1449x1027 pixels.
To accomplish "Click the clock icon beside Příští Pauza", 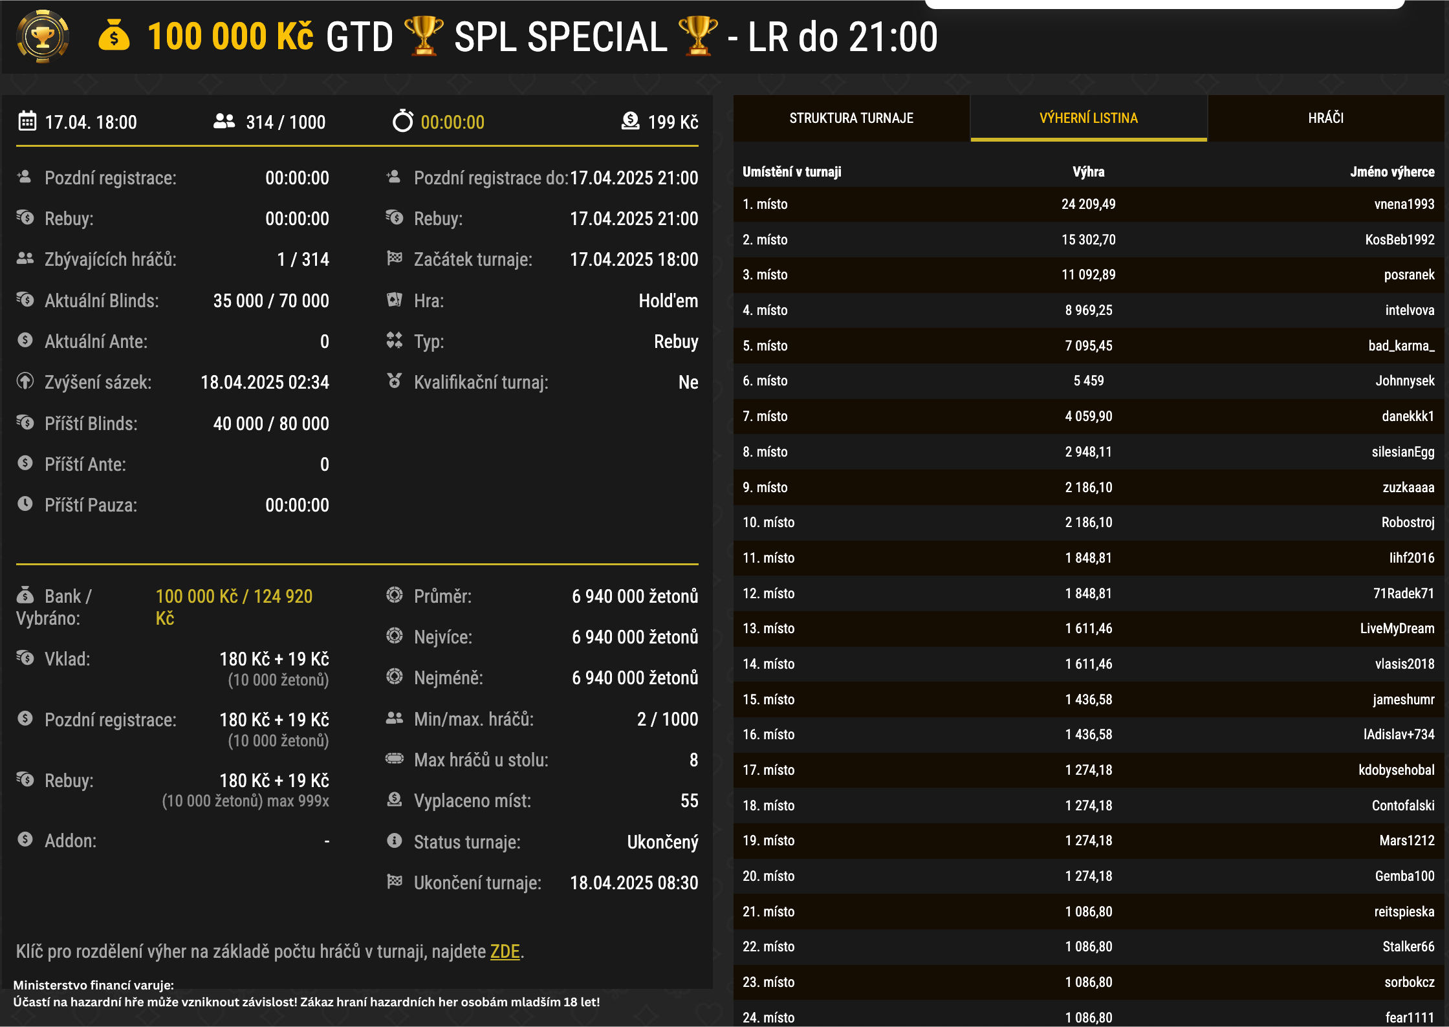I will click(26, 505).
